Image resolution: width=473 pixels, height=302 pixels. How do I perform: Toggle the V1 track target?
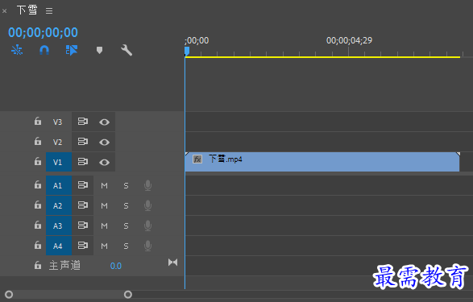tap(59, 162)
